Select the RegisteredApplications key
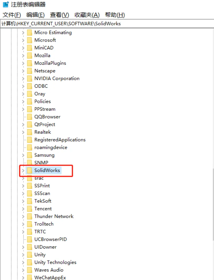 point(60,140)
